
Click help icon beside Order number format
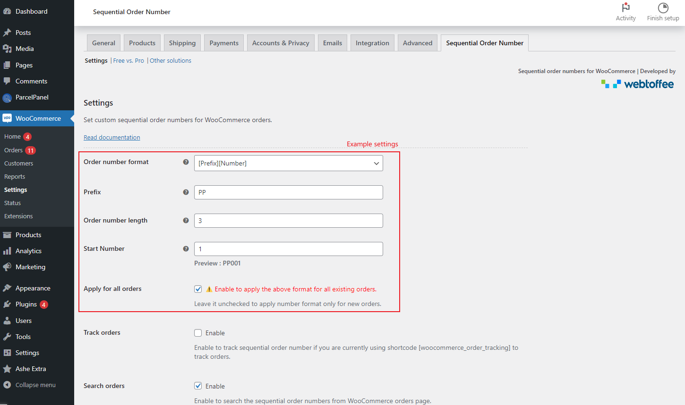click(x=186, y=162)
